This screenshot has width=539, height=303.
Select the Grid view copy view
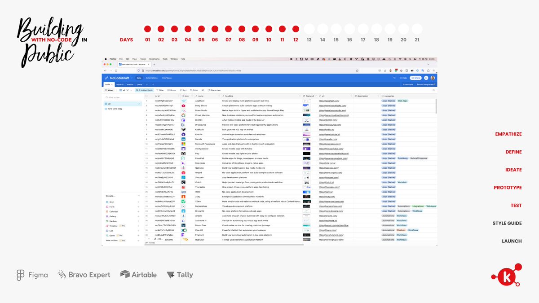tap(122, 109)
